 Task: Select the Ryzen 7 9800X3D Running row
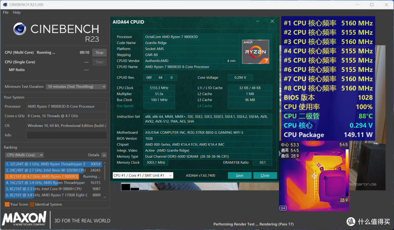(x=53, y=176)
